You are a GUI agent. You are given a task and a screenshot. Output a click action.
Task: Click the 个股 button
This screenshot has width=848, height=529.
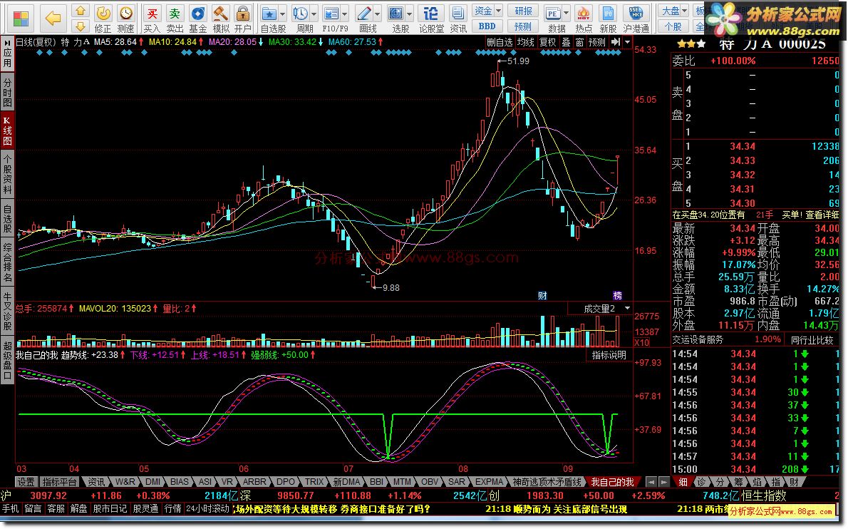click(673, 26)
